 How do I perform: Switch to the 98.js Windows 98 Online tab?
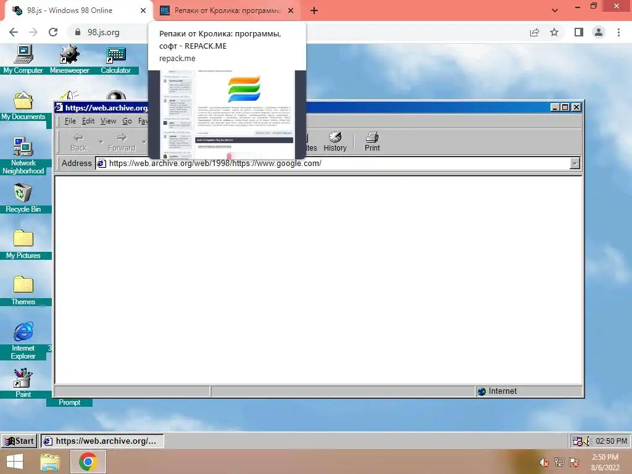(x=78, y=10)
